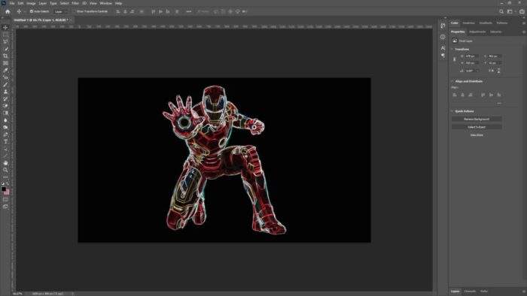Select the Zoom tool
527x296 pixels.
tap(5, 170)
